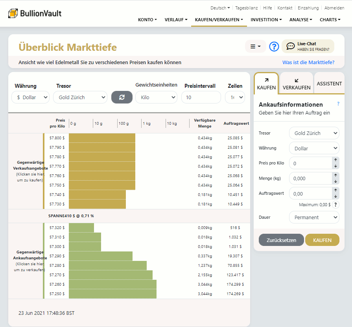Click the small help icon beside Ankaufsinformationen
Image resolution: width=352 pixels, height=327 pixels.
pyautogui.click(x=338, y=104)
